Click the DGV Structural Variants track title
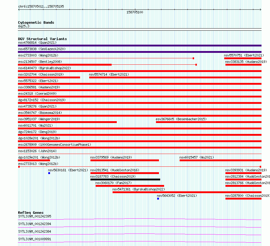 (42, 39)
